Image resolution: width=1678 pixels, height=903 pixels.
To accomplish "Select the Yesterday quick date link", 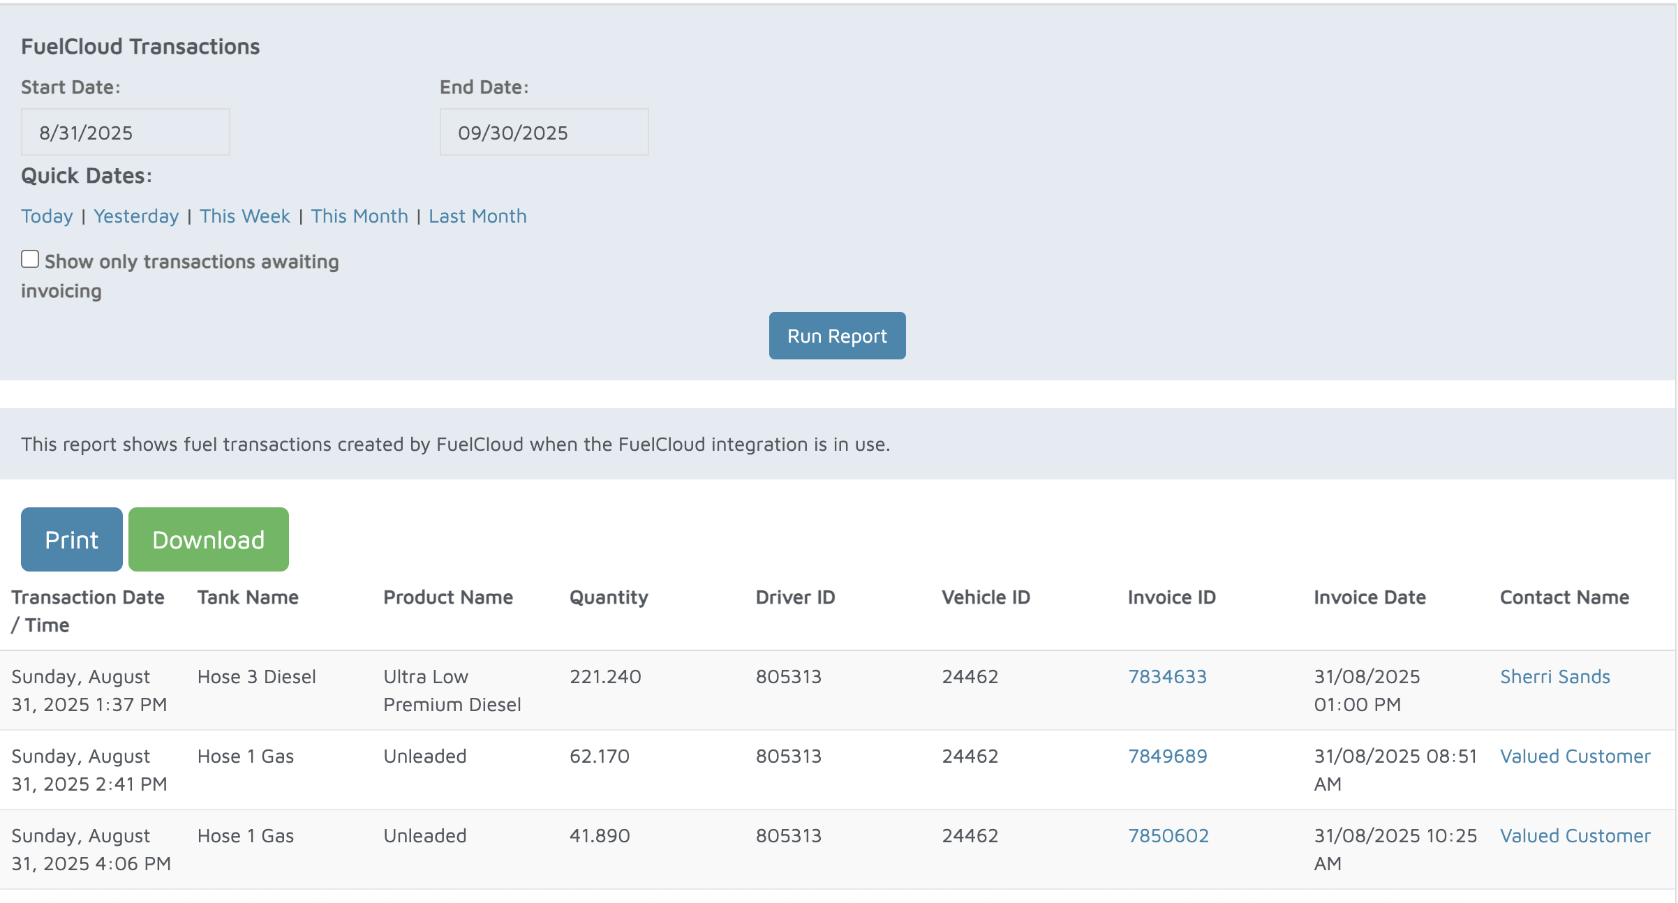I will point(136,216).
